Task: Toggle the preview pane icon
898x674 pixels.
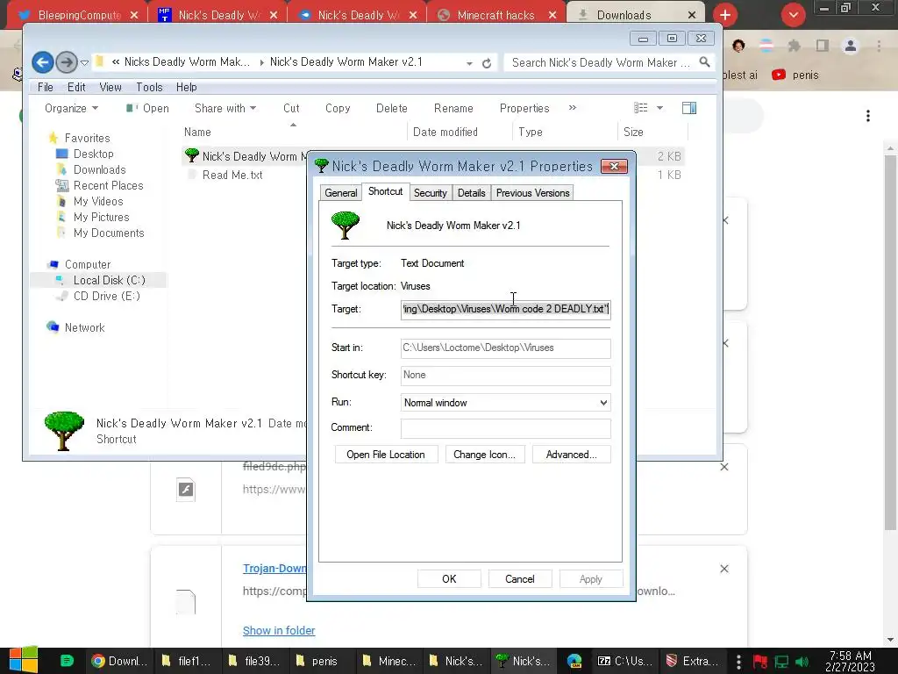Action: (689, 108)
